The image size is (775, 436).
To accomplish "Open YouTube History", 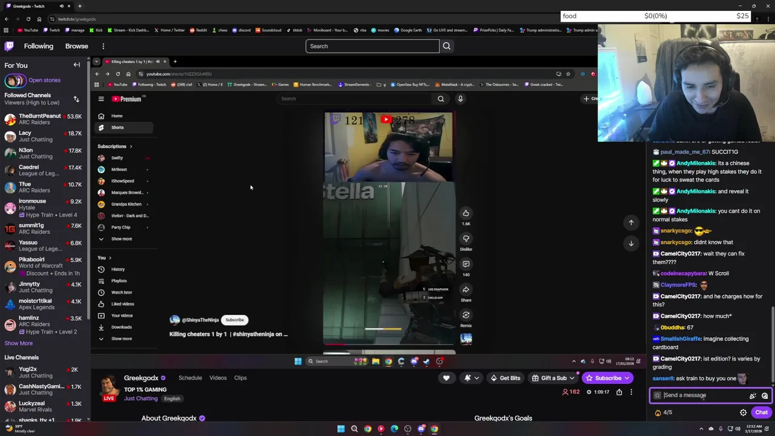I will pos(124,269).
